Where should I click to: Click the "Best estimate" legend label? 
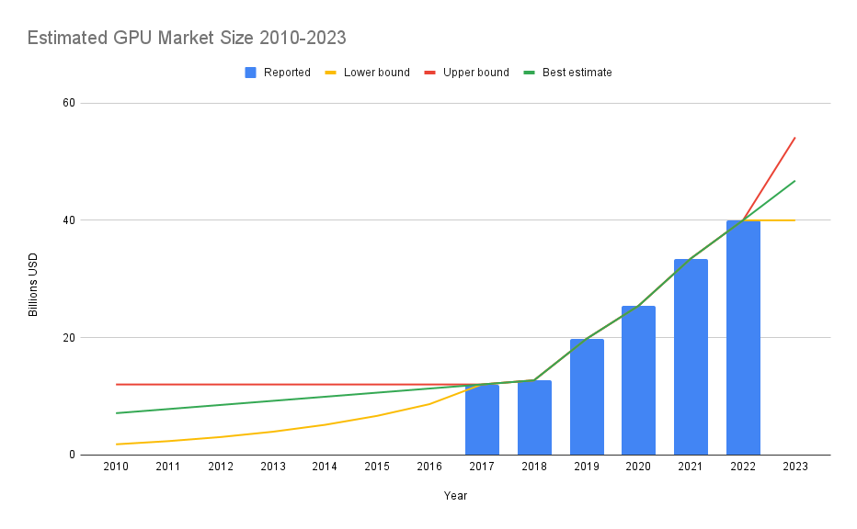[x=577, y=73]
